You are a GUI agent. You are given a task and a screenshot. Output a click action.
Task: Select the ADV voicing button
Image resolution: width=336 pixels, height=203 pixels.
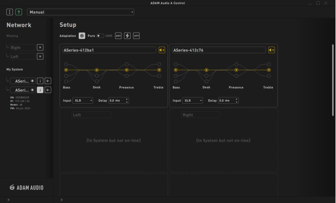click(x=118, y=36)
